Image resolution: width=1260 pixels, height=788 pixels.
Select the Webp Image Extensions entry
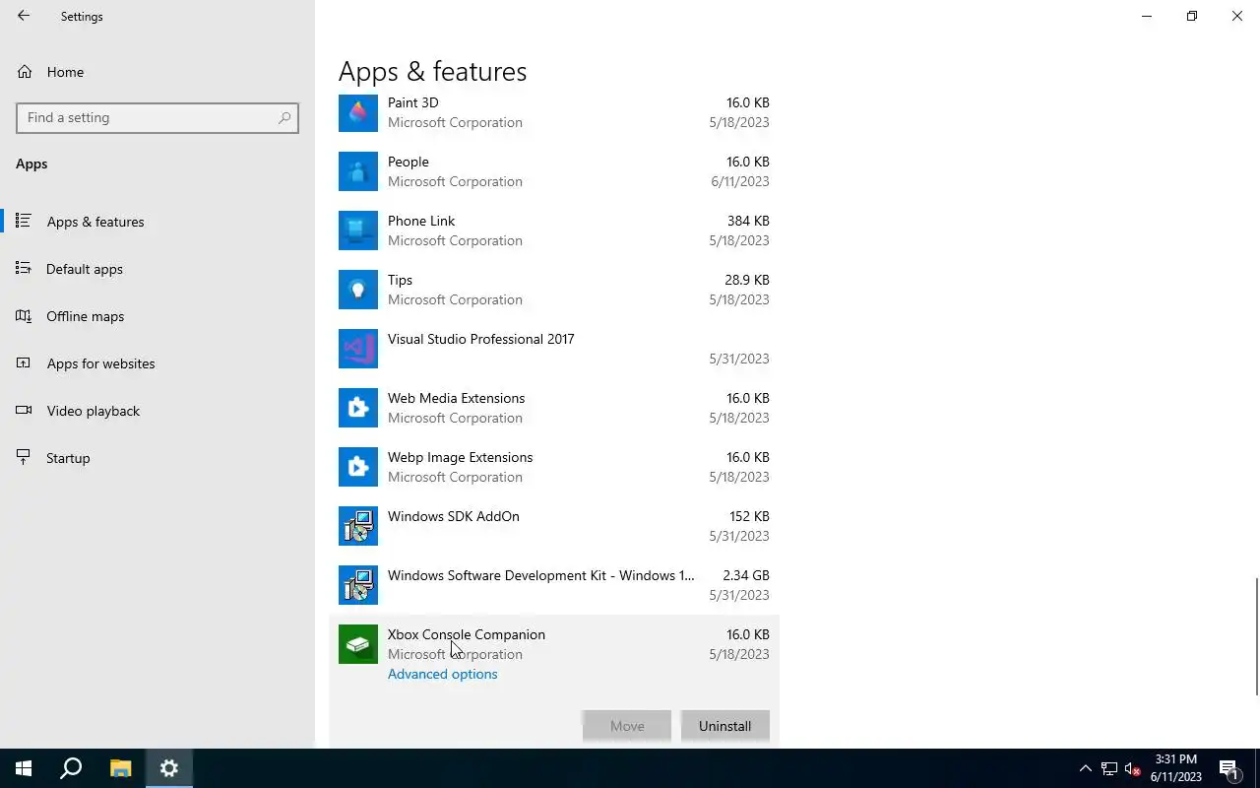click(554, 467)
